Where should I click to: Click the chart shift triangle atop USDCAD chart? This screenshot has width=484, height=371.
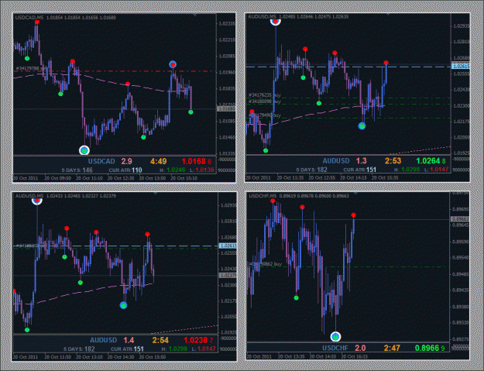[195, 15]
